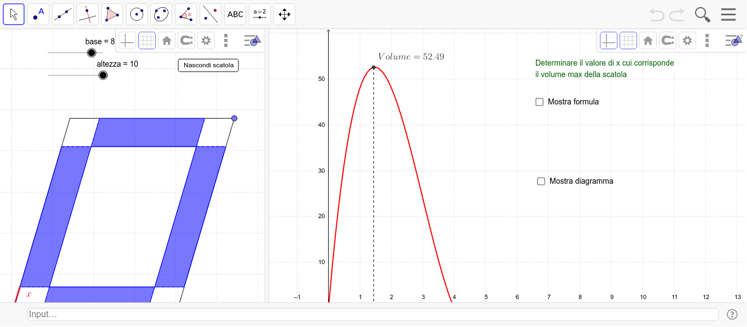Screen dimensions: 747x327
Task: Toggle axes in left graphics view
Action: pyautogui.click(x=127, y=40)
